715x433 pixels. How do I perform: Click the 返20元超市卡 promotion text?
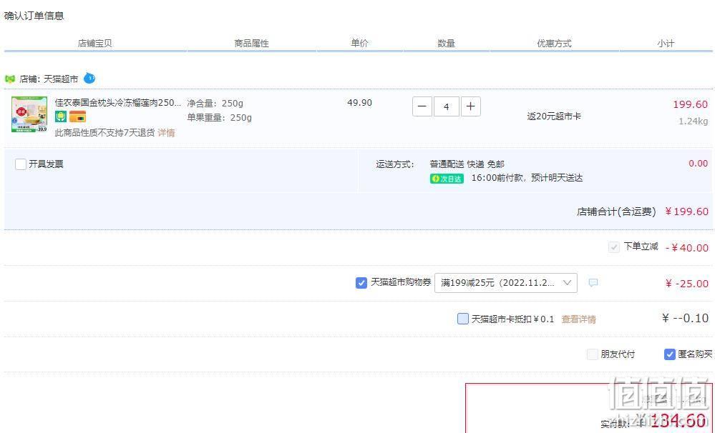[554, 116]
